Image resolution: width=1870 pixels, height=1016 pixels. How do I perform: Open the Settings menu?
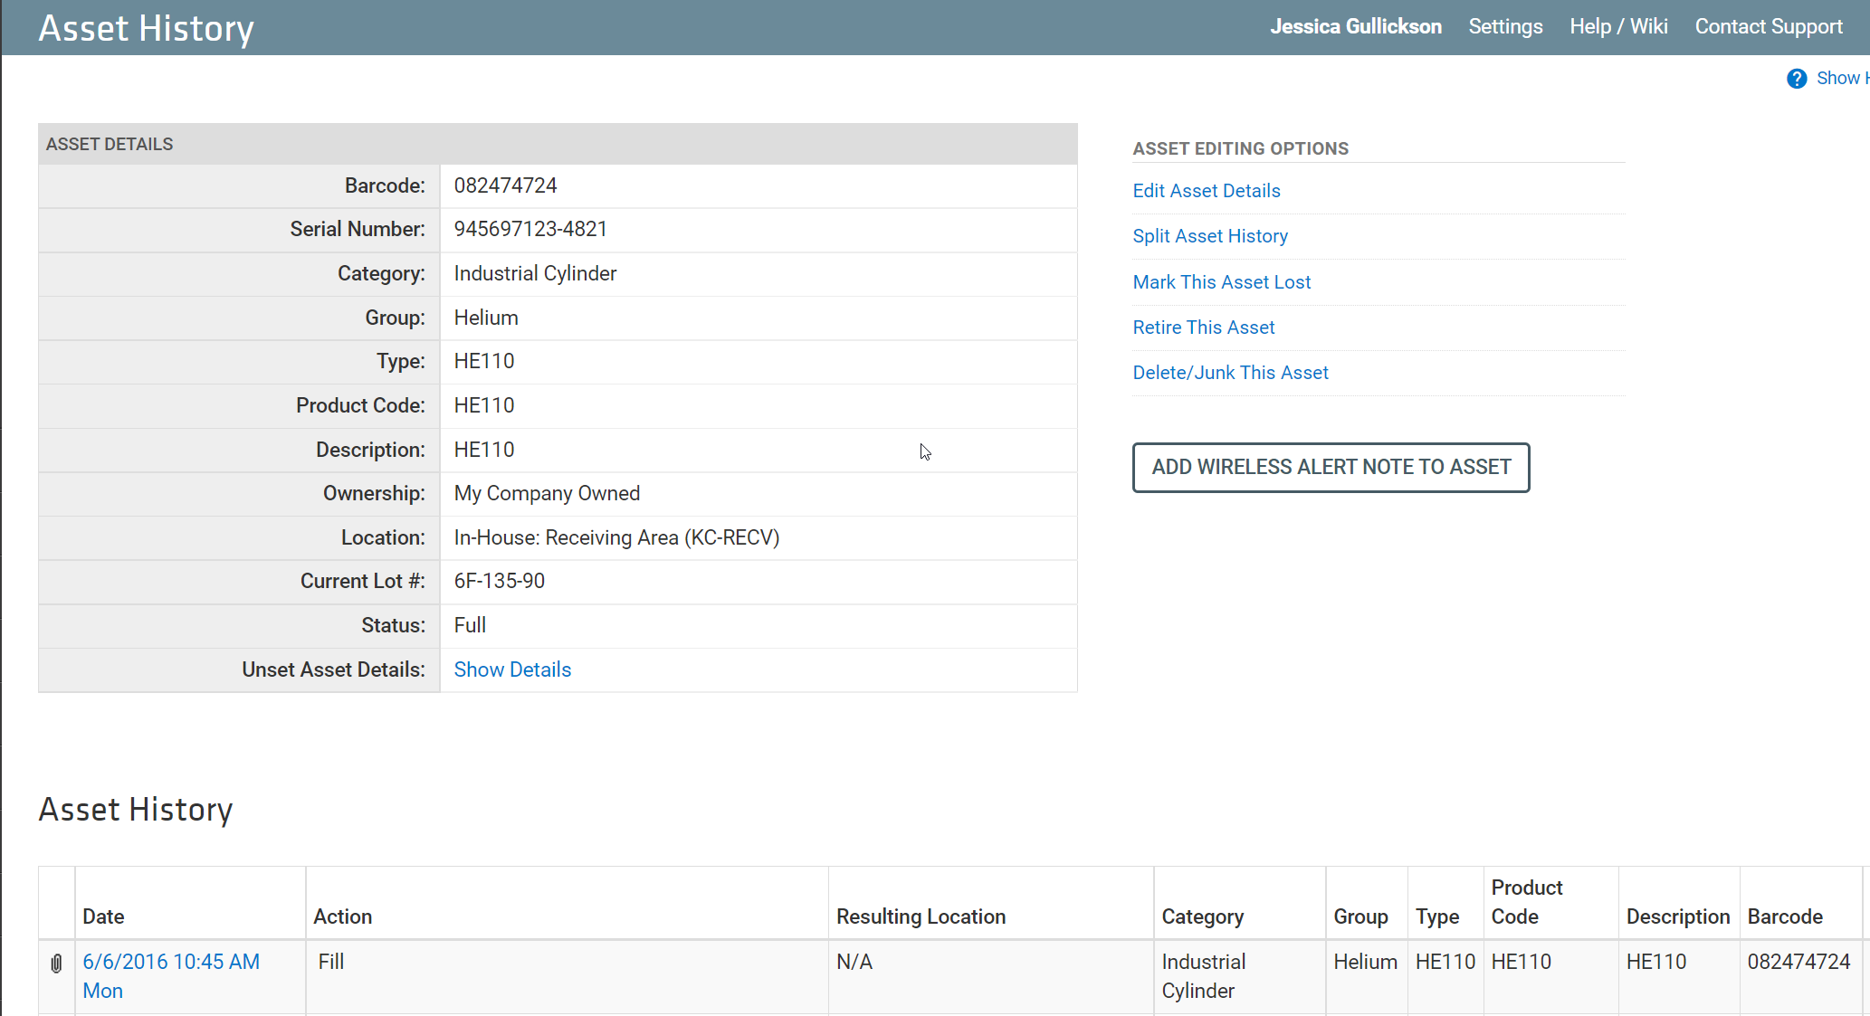coord(1505,26)
